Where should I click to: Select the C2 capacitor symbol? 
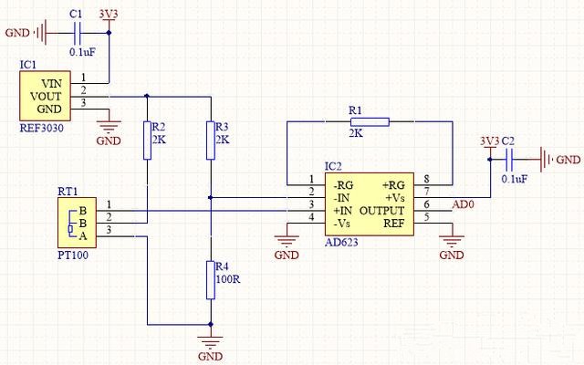pyautogui.click(x=514, y=160)
